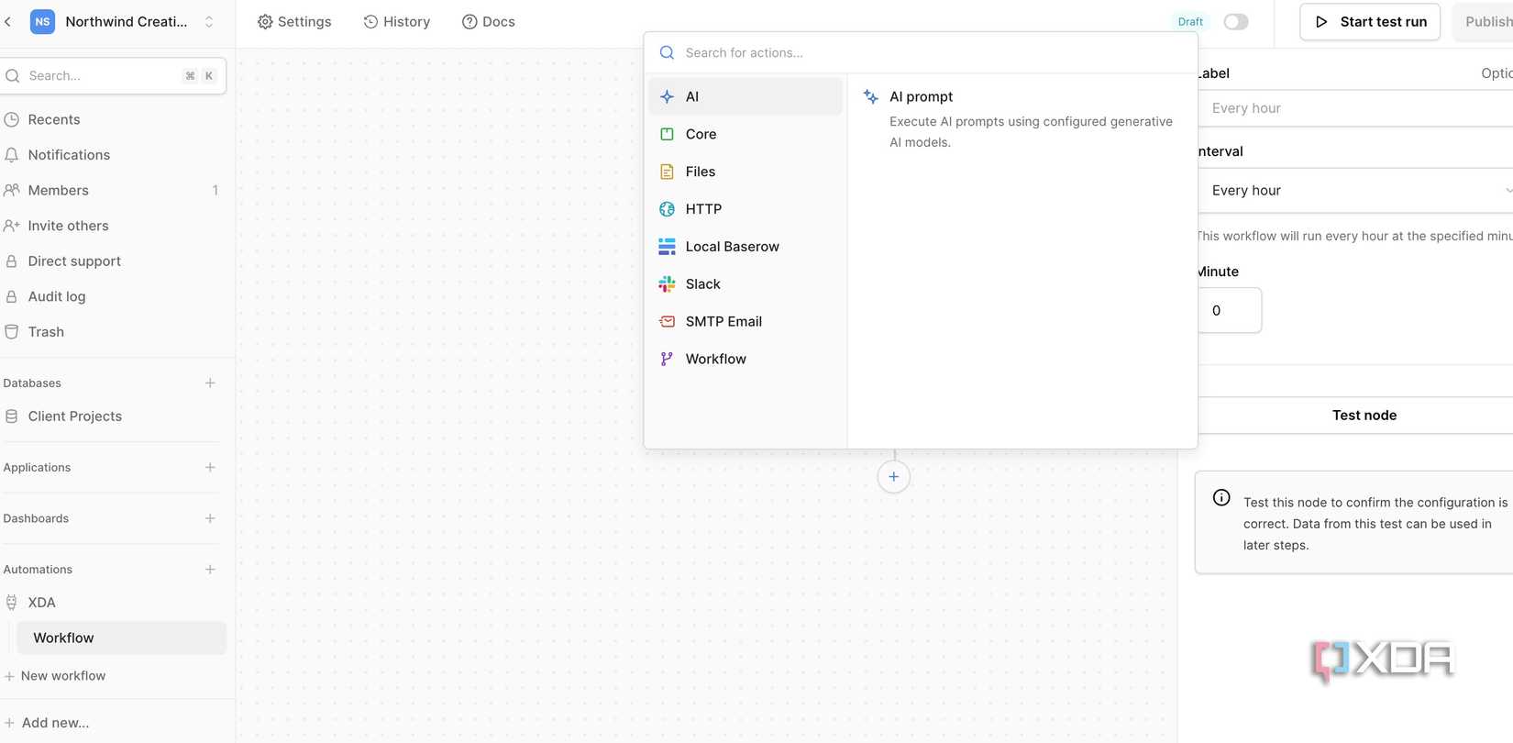Add a new database with plus icon

coord(210,383)
